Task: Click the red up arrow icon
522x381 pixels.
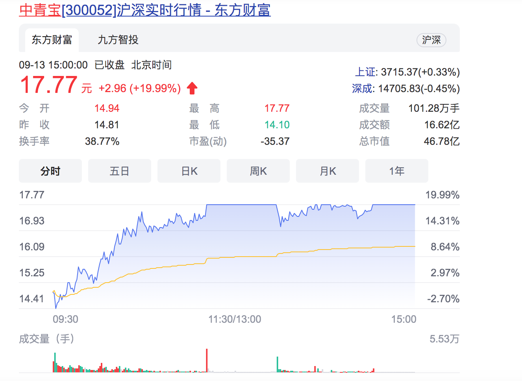Action: click(x=192, y=88)
